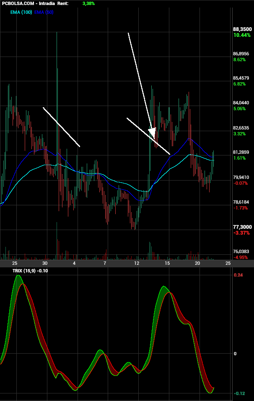Image resolution: width=254 pixels, height=401 pixels.
Task: Click the 0.24 TRIX scale value
Action: (238, 275)
